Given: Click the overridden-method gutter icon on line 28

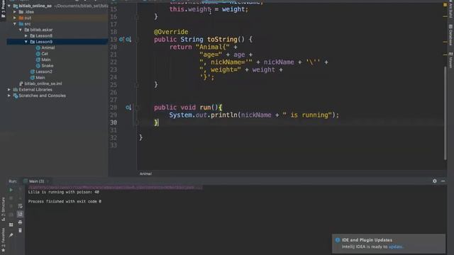Looking at the screenshot, I should click(128, 108).
